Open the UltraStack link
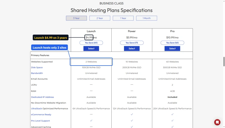Screen dimensions: 225x128 pyautogui.click(x=37, y=109)
